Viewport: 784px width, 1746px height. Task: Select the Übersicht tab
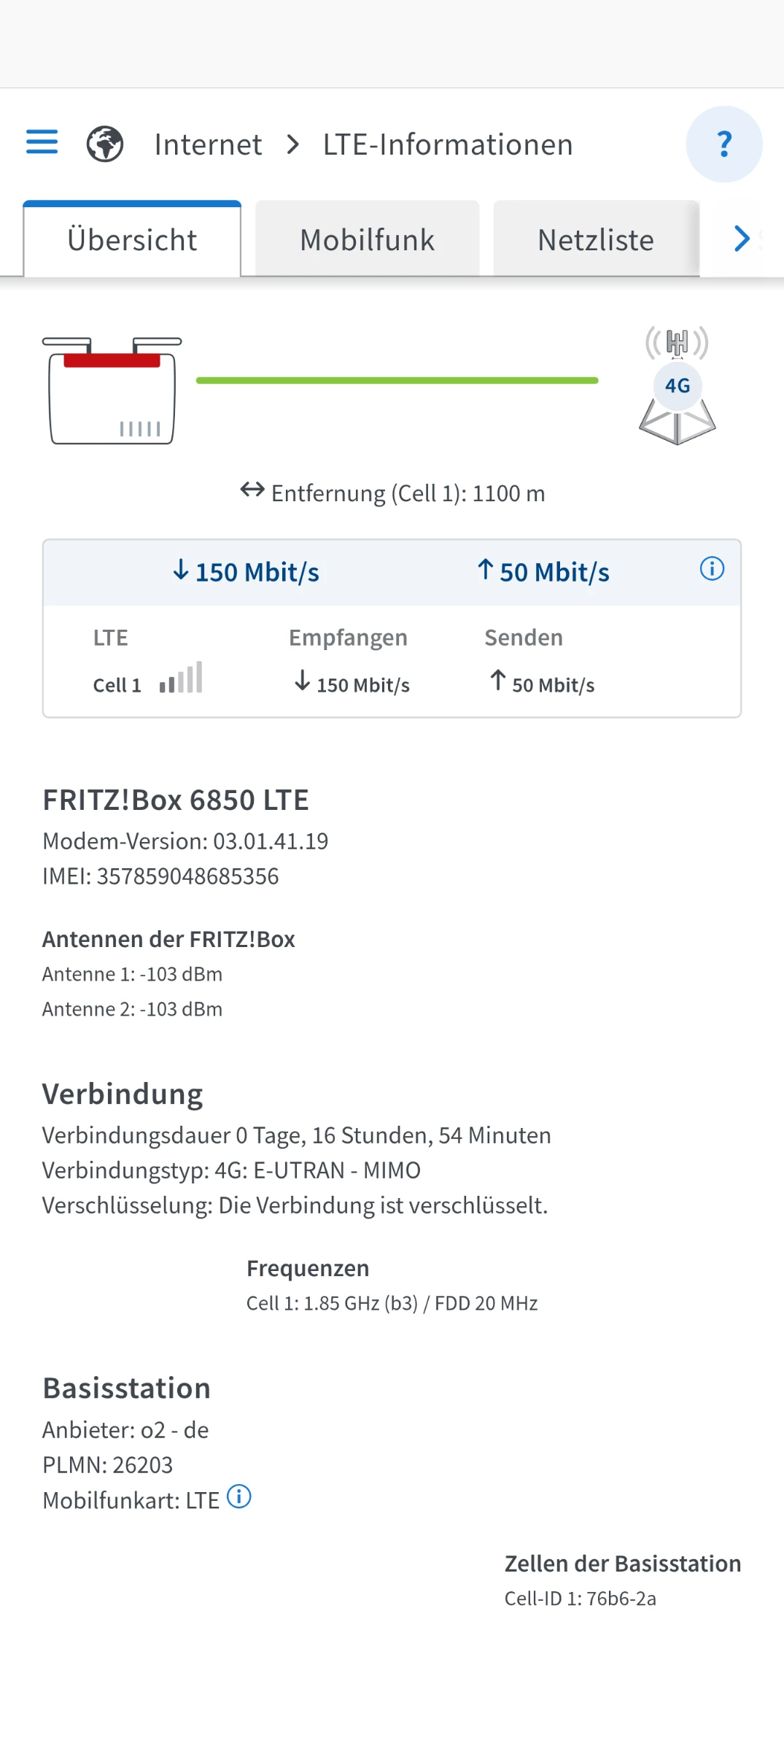(132, 240)
